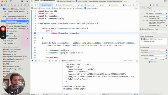The width and height of the screenshot is (168, 95).
Task: Go back in editor history
Action: coord(35,5)
